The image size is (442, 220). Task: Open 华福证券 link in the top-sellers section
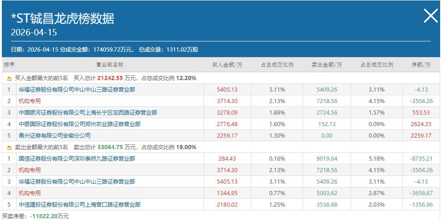[x=77, y=182]
